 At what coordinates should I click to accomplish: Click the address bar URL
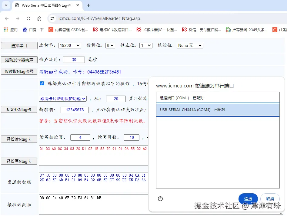pos(99,18)
